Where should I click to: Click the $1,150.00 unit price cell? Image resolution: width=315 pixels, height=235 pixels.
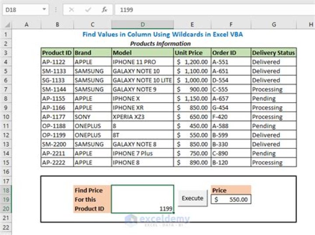(x=192, y=99)
